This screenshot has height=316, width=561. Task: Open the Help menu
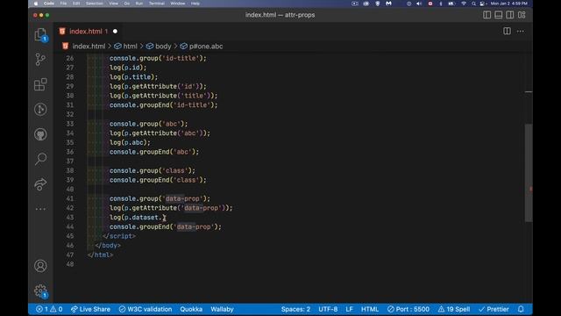coord(195,4)
